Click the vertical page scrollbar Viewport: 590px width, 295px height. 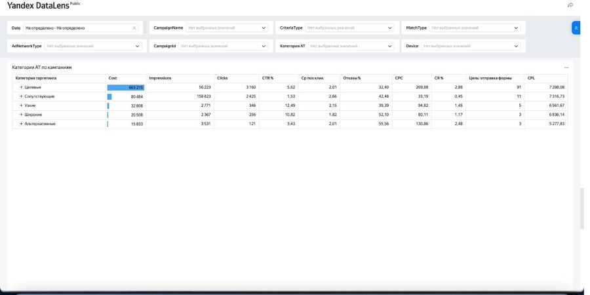[583, 209]
